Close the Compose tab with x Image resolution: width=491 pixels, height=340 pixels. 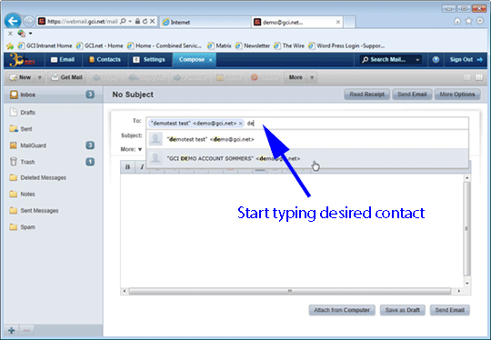tap(211, 60)
